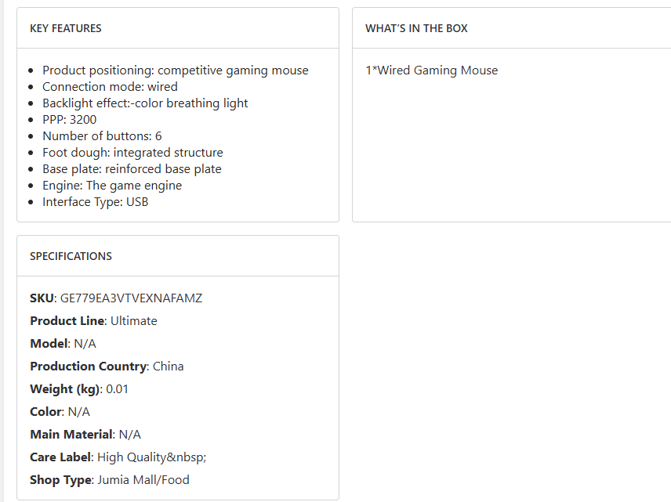The width and height of the screenshot is (671, 502).
Task: Click the 'Shop Type: Jumia Mall/Food' row
Action: (110, 480)
